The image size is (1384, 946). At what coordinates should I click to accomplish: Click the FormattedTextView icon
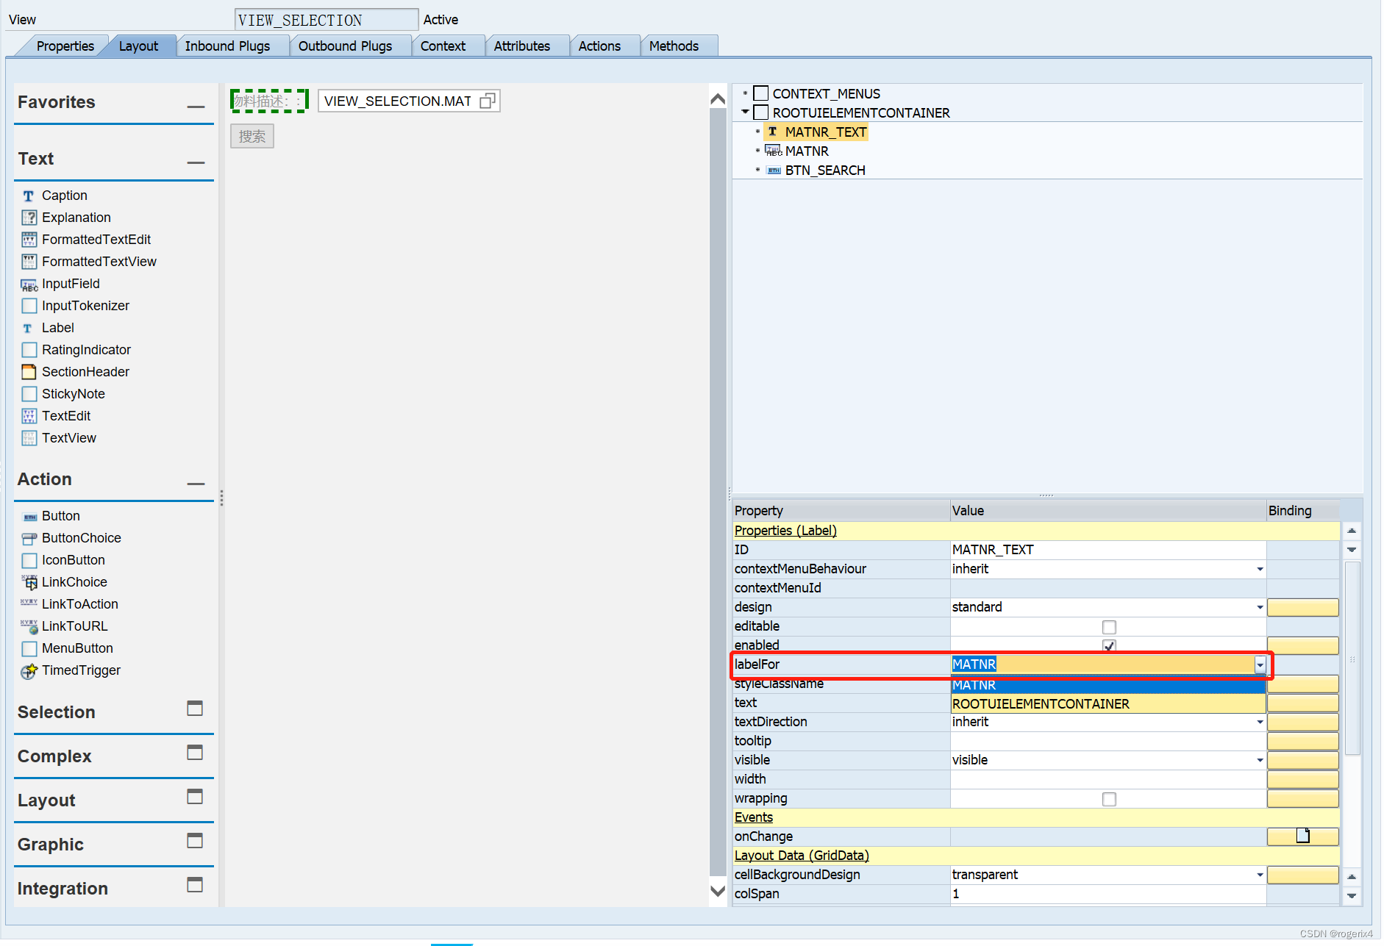(29, 262)
